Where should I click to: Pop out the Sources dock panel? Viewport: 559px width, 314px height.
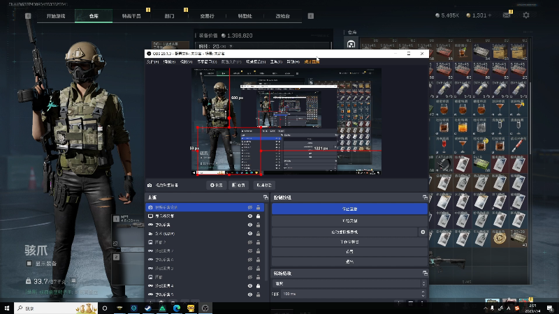tap(266, 197)
